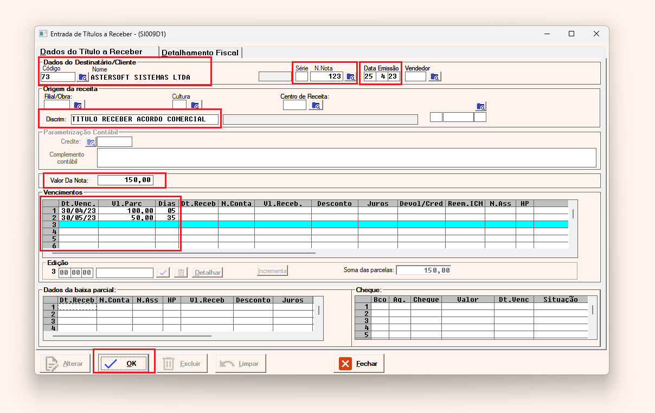The height and width of the screenshot is (413, 655).
Task: Click the Data Emissão day field showing 25
Action: click(369, 76)
